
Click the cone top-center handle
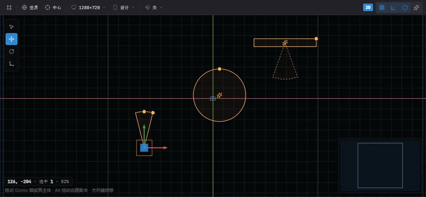coord(144,112)
